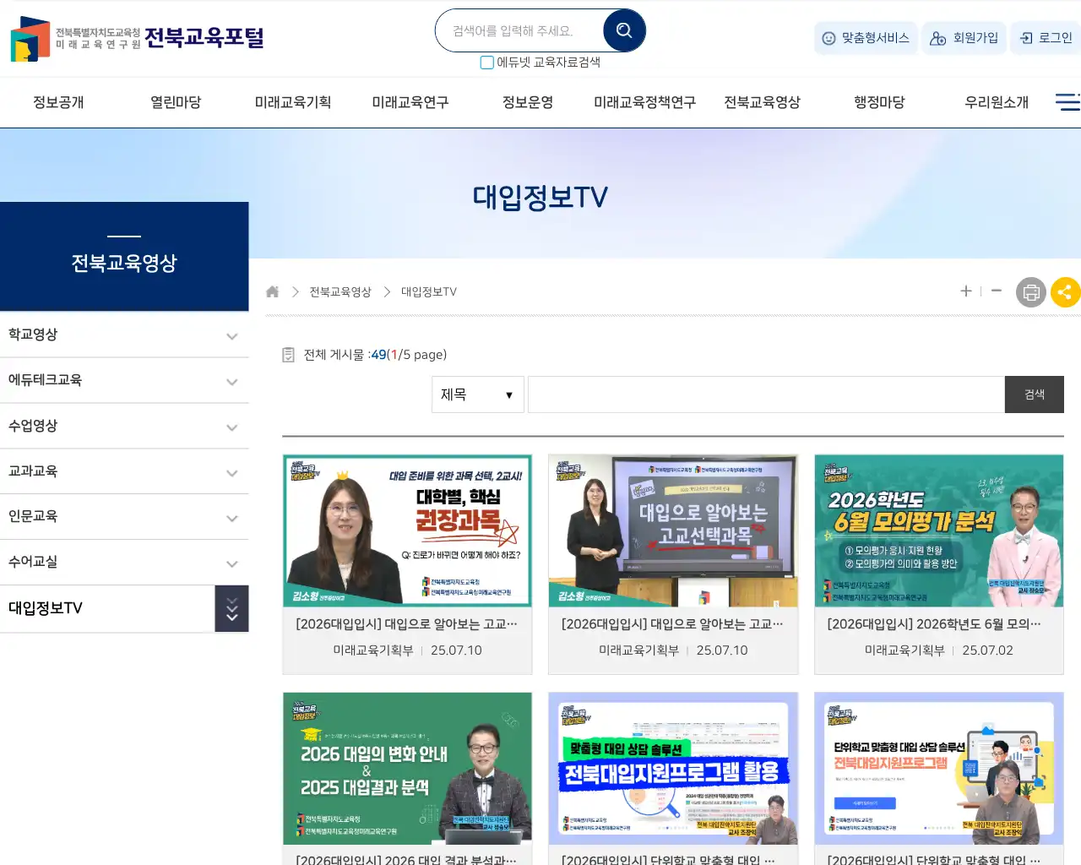The height and width of the screenshot is (865, 1081).
Task: Open 우리원소개 main menu
Action: [997, 102]
